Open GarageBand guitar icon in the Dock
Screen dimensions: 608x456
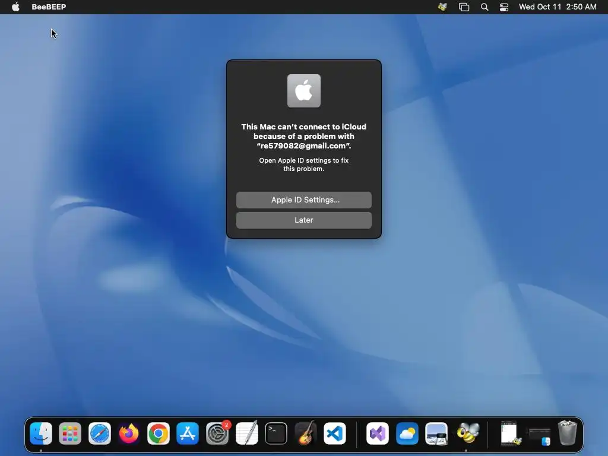(306, 433)
